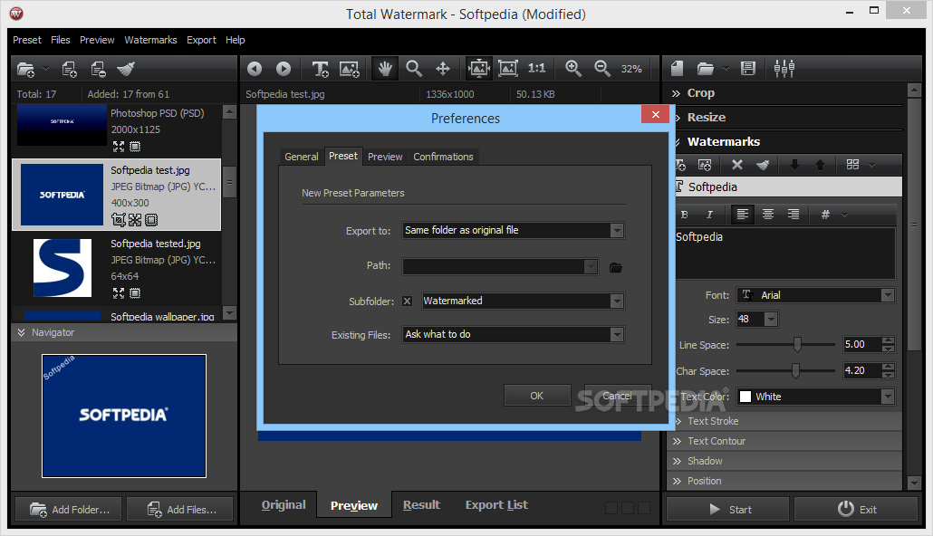Go to next image arrow

pyautogui.click(x=284, y=69)
